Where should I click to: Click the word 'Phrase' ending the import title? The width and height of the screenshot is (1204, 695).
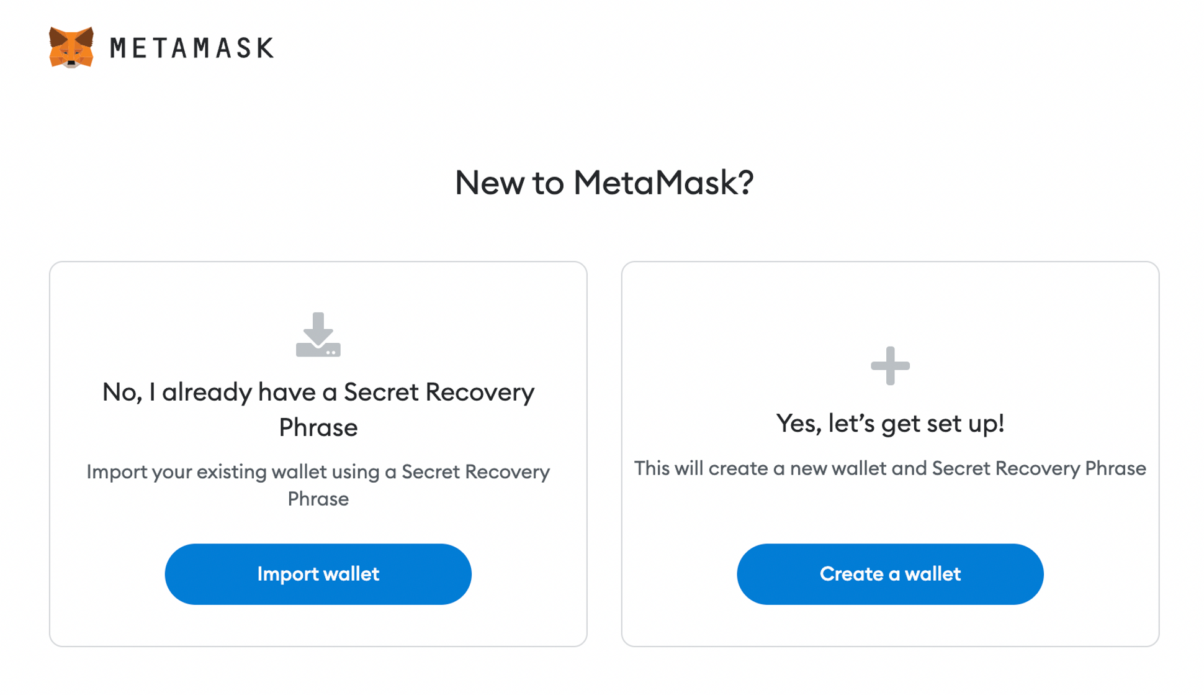point(318,428)
